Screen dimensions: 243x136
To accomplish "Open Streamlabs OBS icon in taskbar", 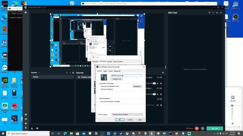I will click(189, 133).
